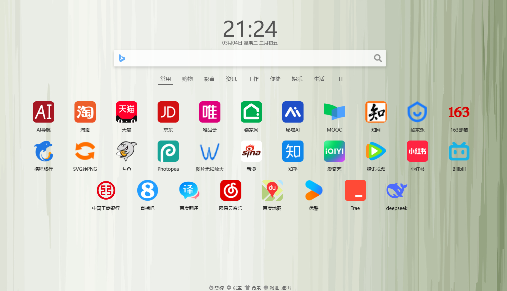Select the 便捷 tab

tap(275, 79)
